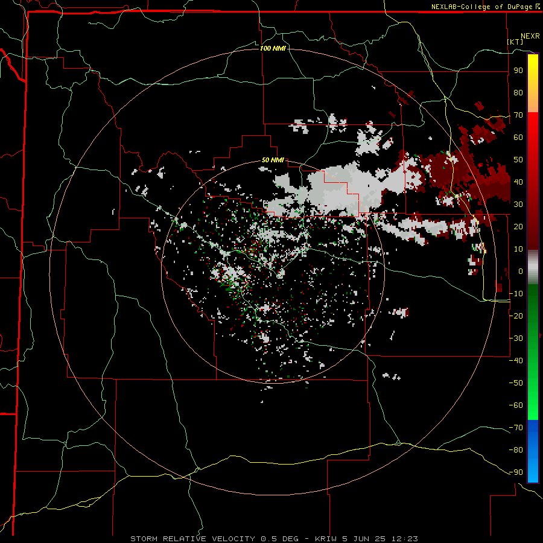Click the -20 value on velocity scale
This screenshot has height=543, width=543.
pyautogui.click(x=516, y=316)
